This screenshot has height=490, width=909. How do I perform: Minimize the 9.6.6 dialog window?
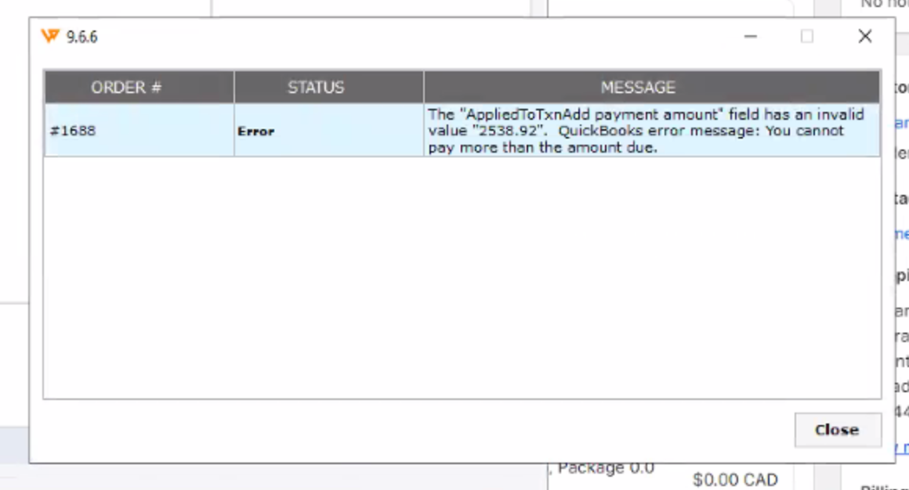tap(751, 37)
